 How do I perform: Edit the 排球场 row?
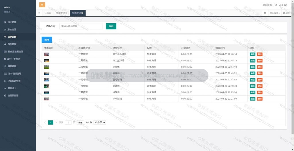[252, 92]
